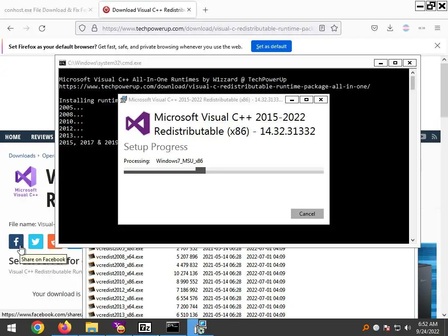Click Set as default button

pyautogui.click(x=271, y=46)
